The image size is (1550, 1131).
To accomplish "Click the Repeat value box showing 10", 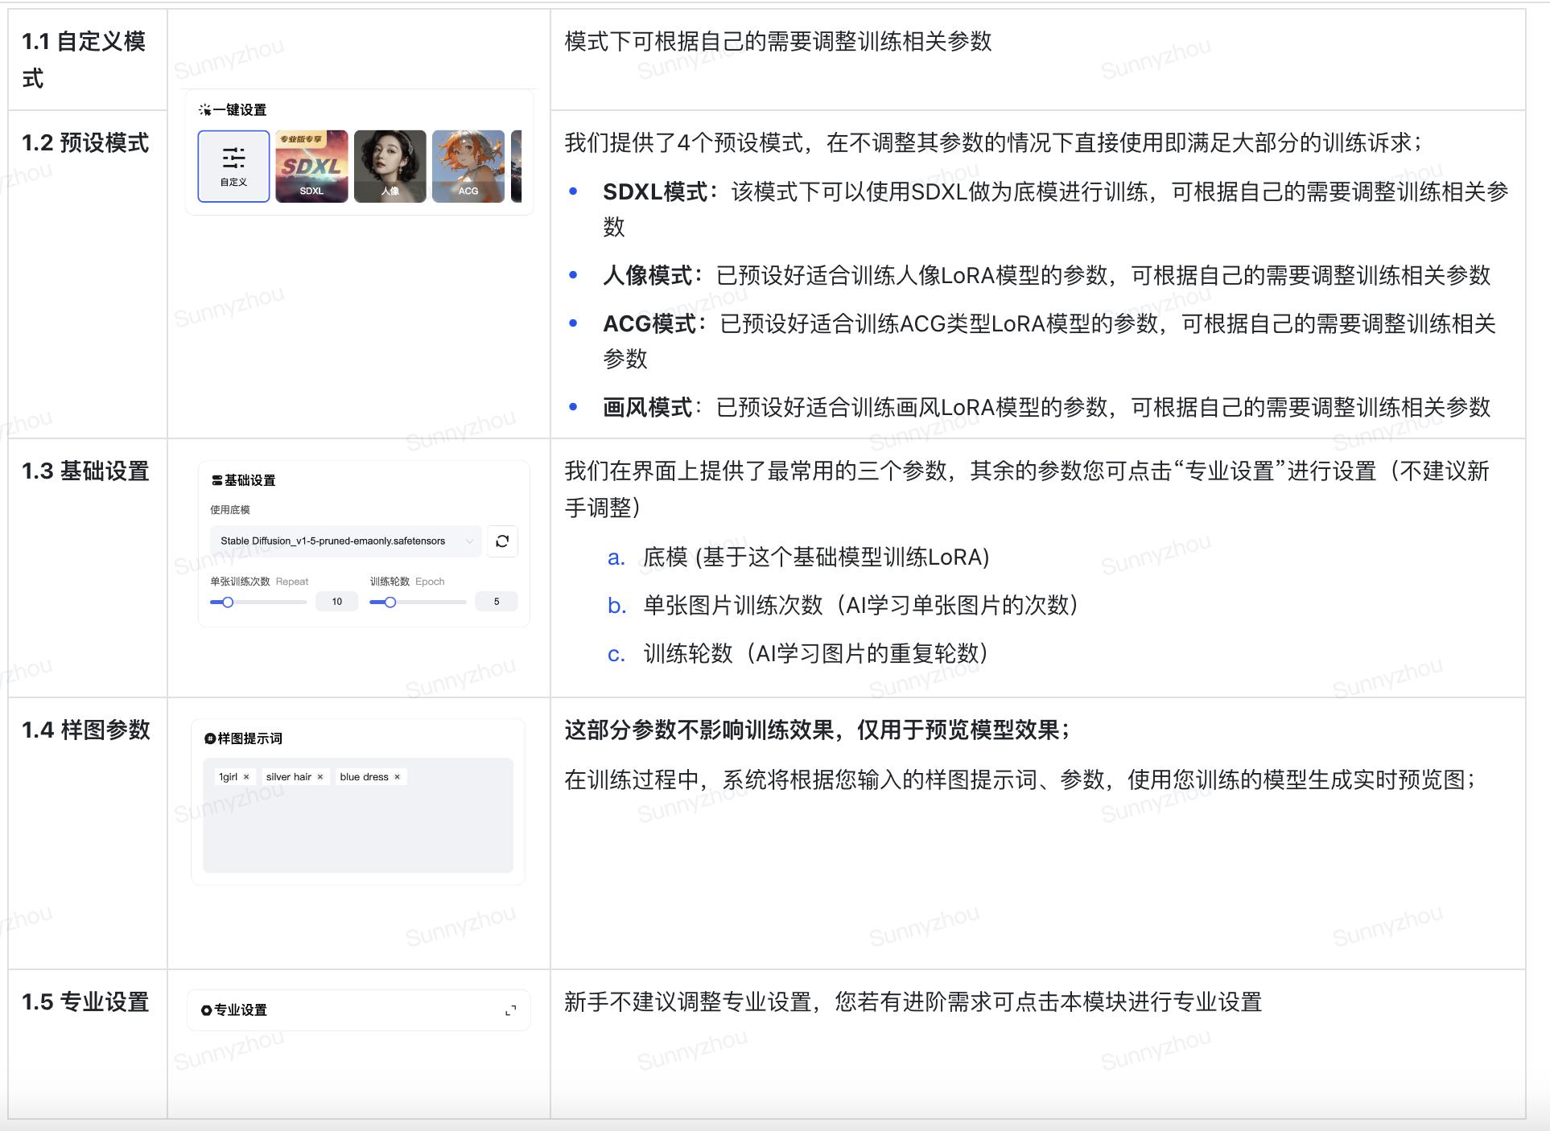I will coord(336,602).
